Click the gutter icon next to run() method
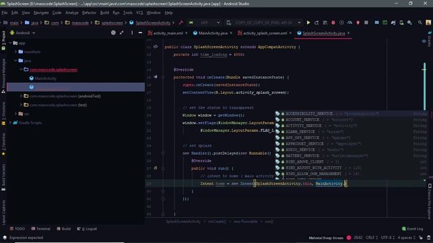Image resolution: width=433 pixels, height=243 pixels. [156, 168]
